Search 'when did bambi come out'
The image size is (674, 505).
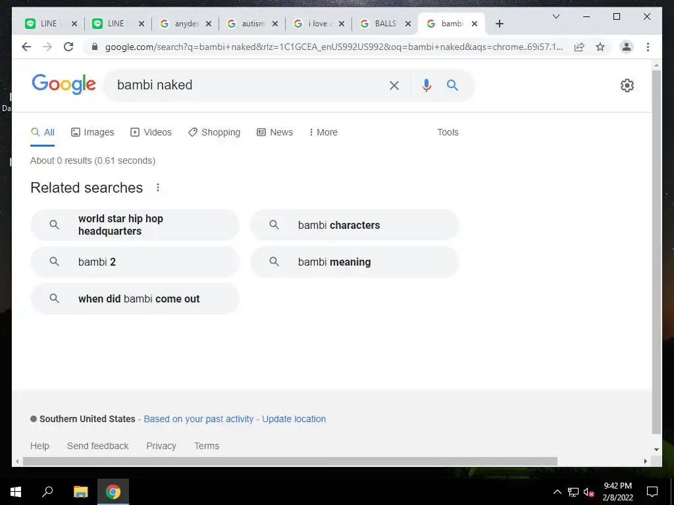point(135,299)
